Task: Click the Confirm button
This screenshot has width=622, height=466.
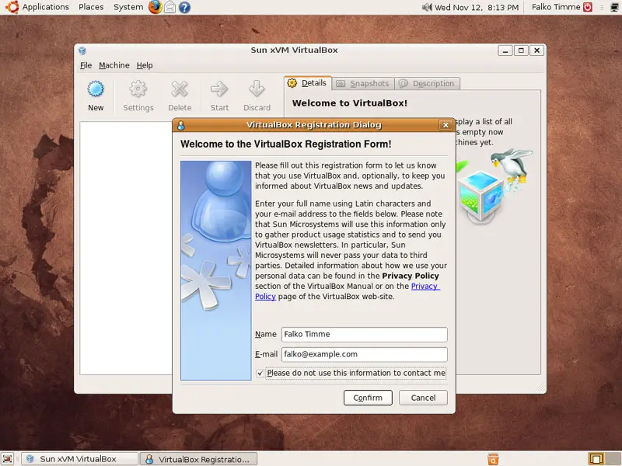Action: (x=368, y=398)
